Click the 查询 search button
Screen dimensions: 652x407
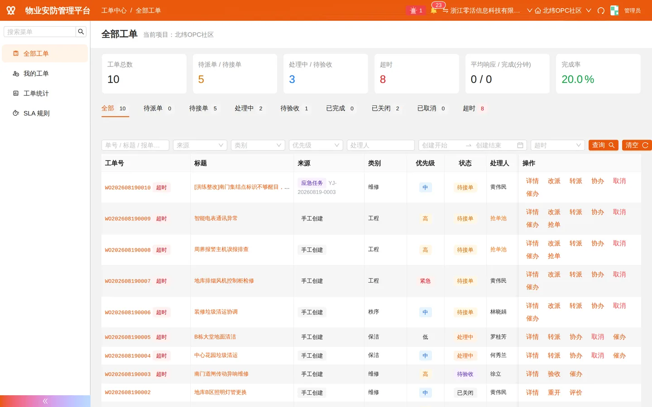click(x=604, y=145)
